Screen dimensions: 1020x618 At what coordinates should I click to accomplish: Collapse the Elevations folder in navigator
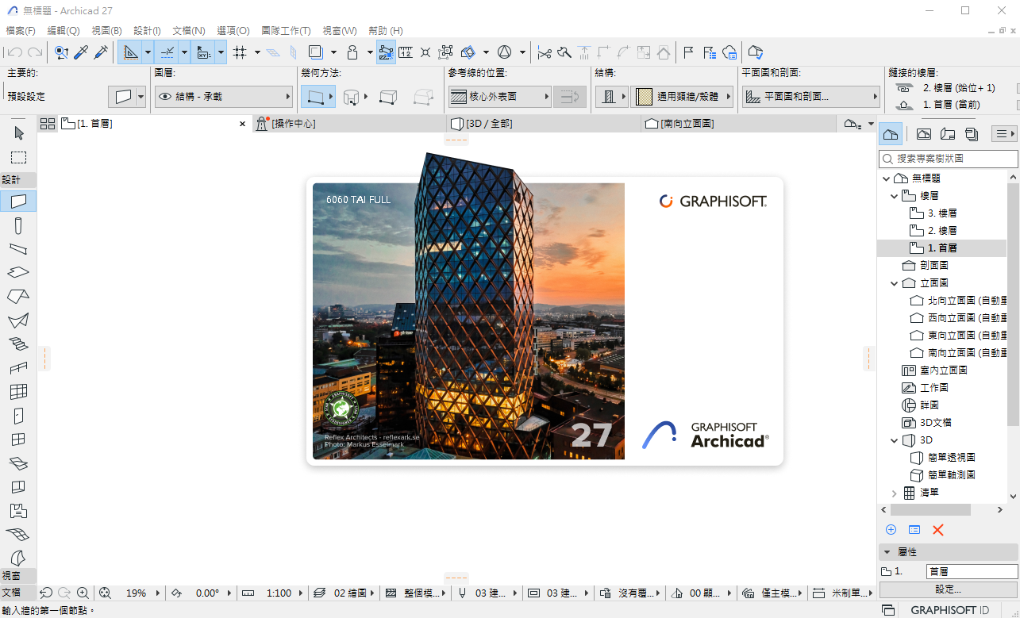895,283
